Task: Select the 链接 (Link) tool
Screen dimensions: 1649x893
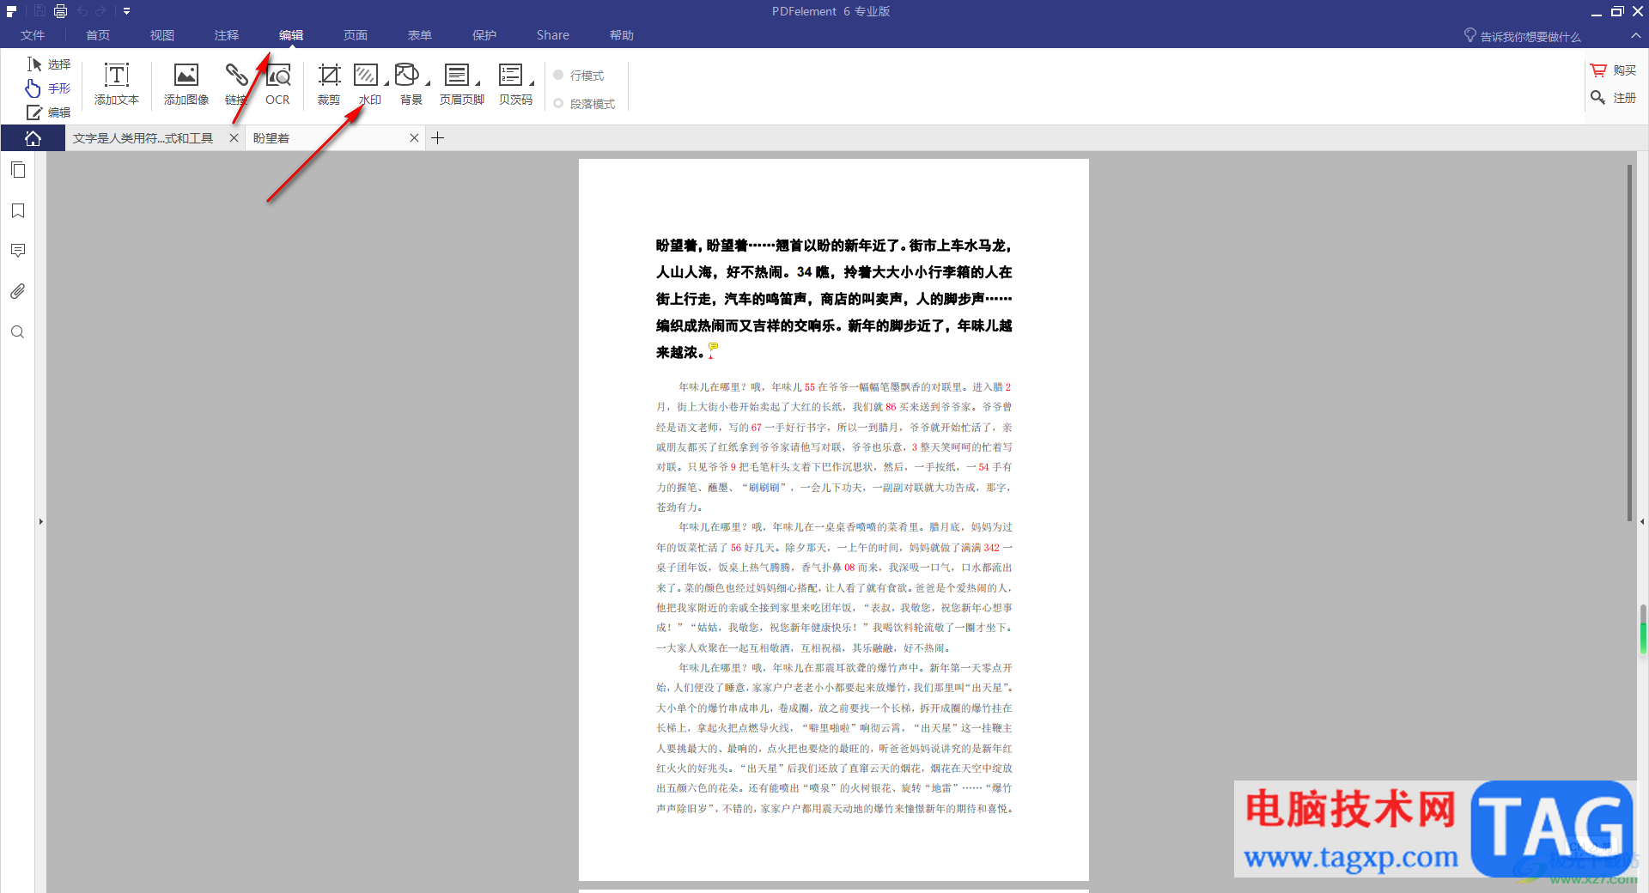Action: [236, 84]
